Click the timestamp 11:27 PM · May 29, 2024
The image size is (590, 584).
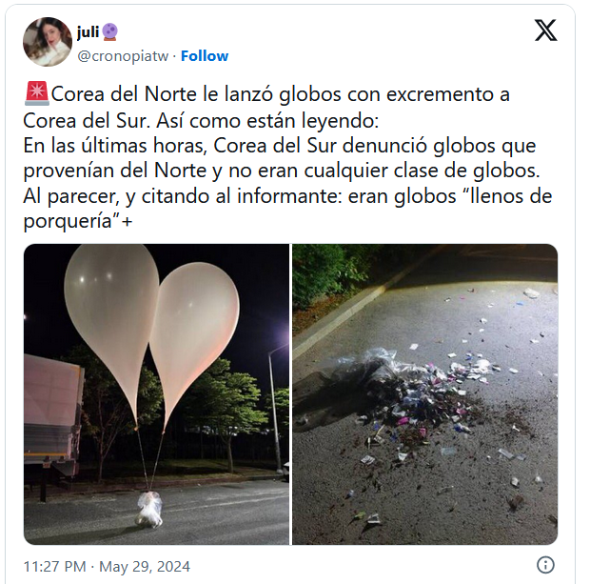click(107, 566)
